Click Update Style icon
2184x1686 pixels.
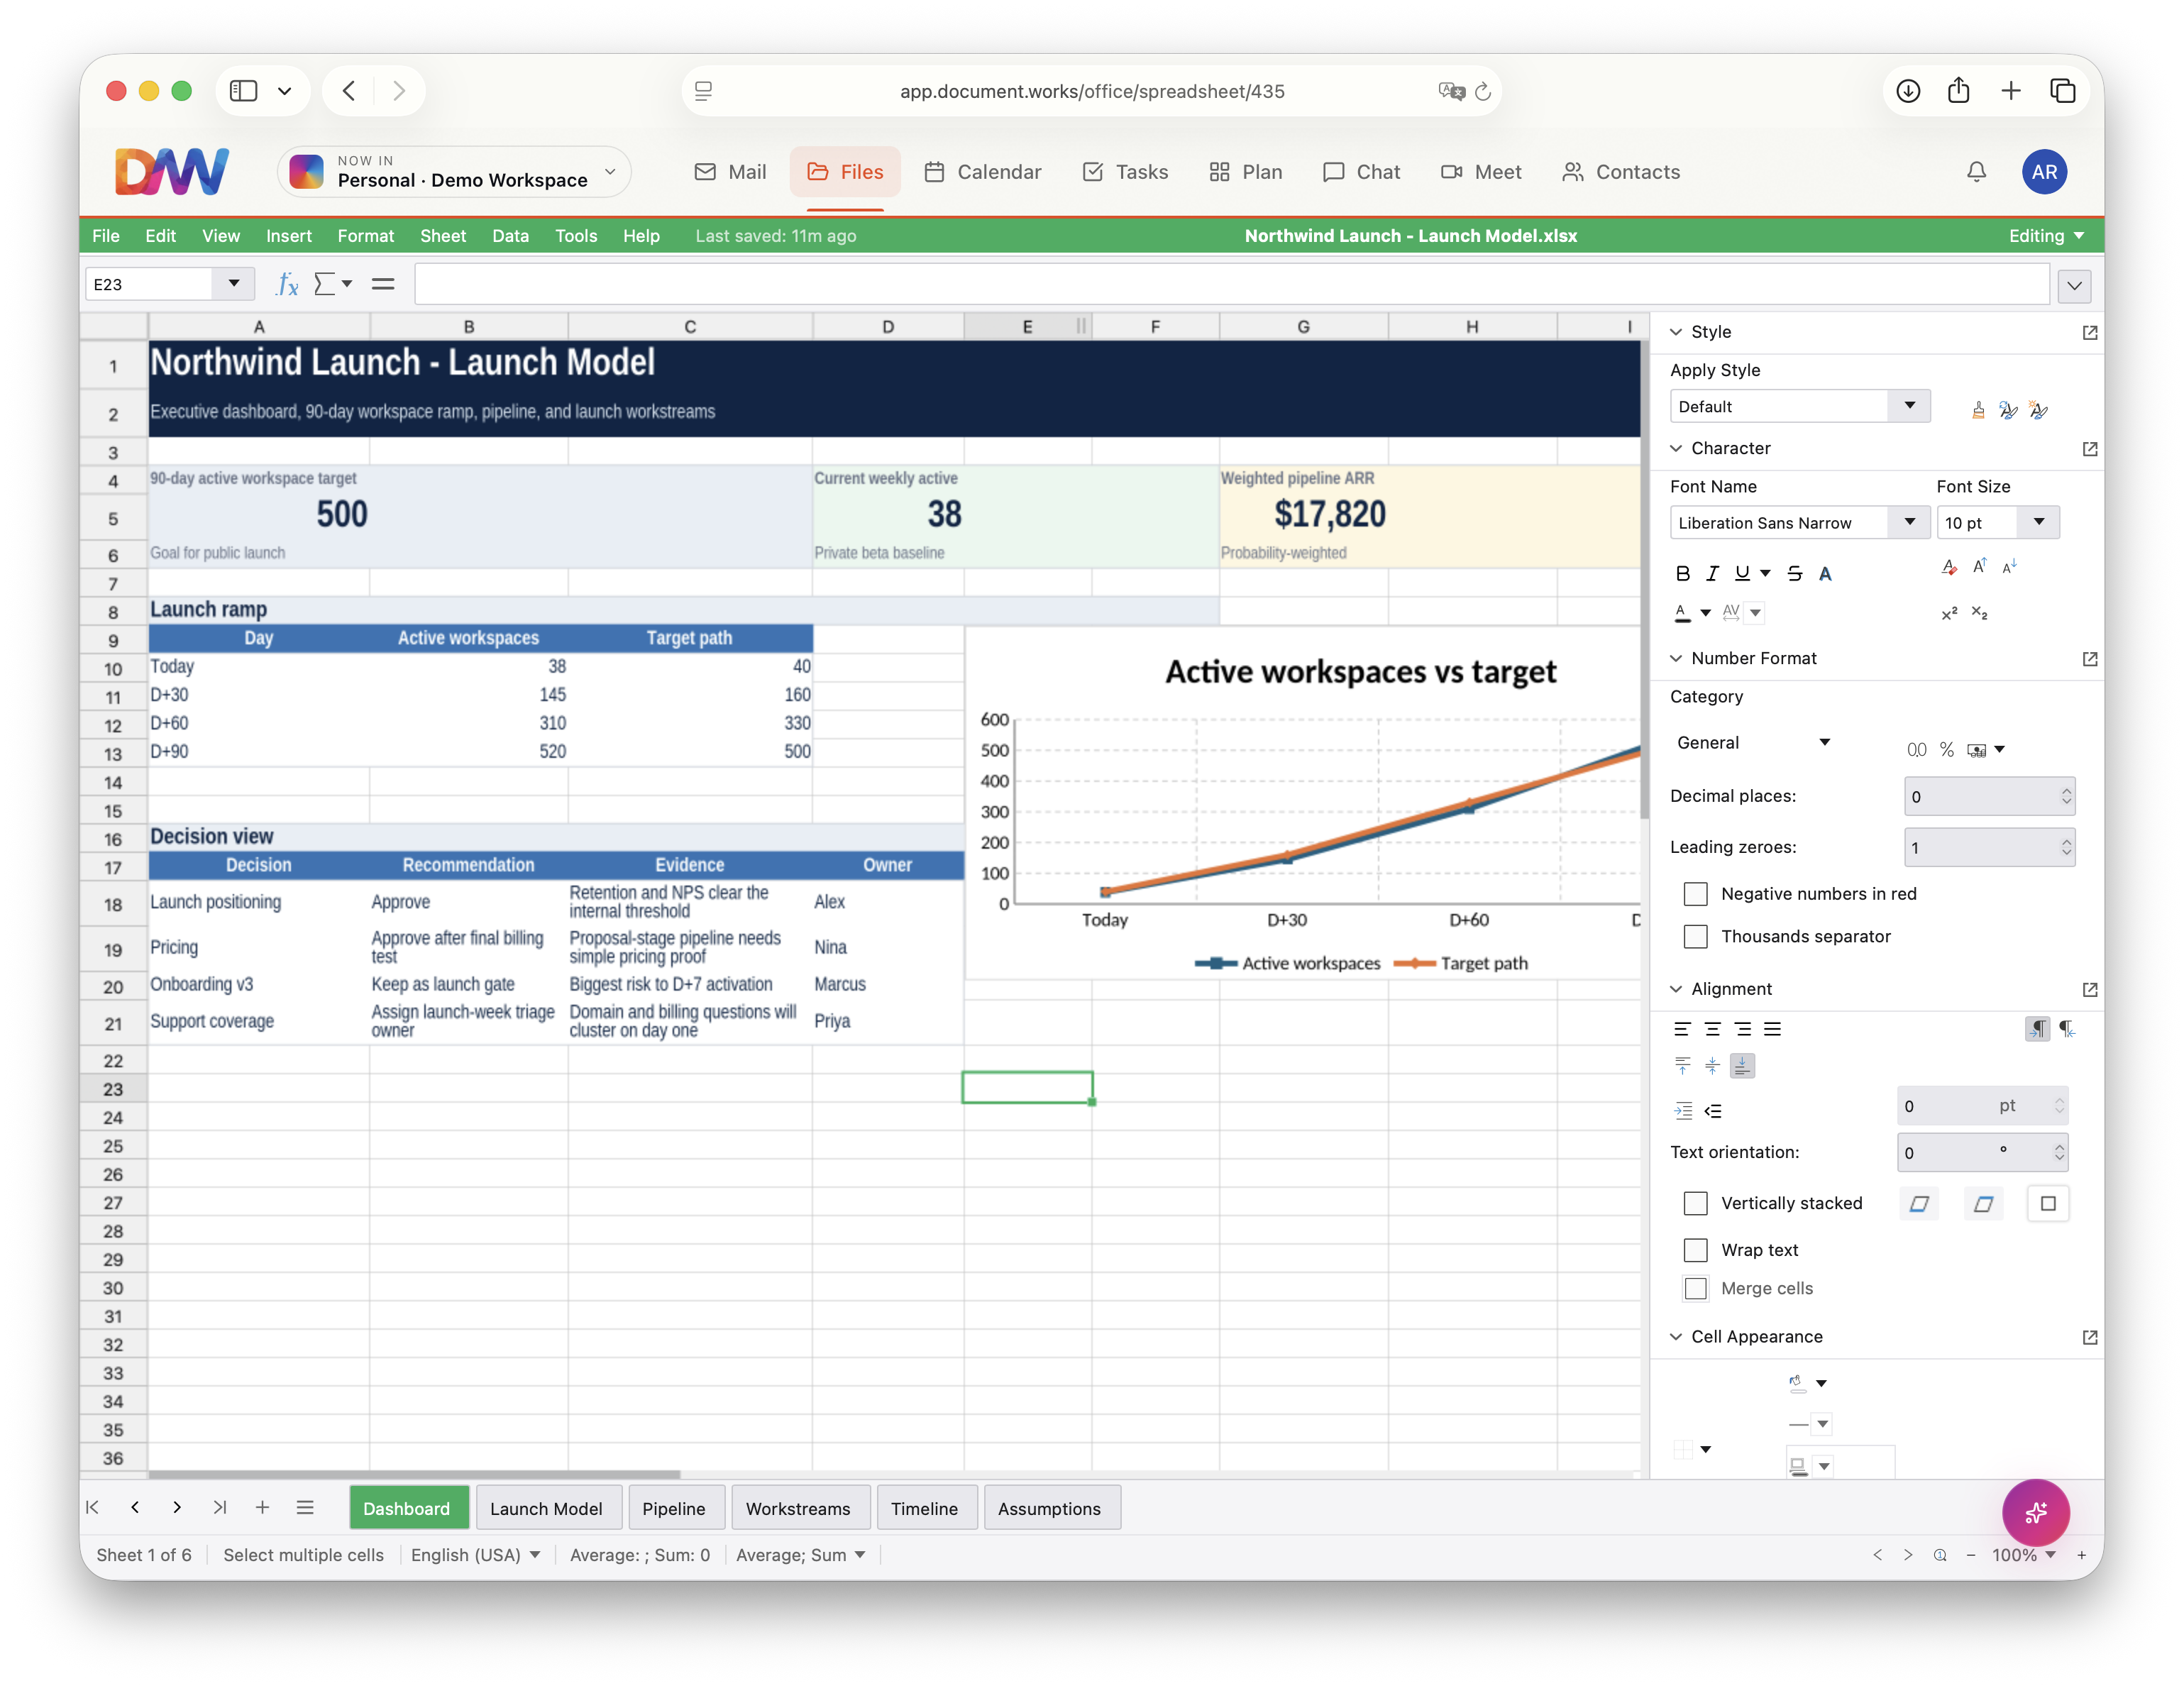tap(2008, 409)
